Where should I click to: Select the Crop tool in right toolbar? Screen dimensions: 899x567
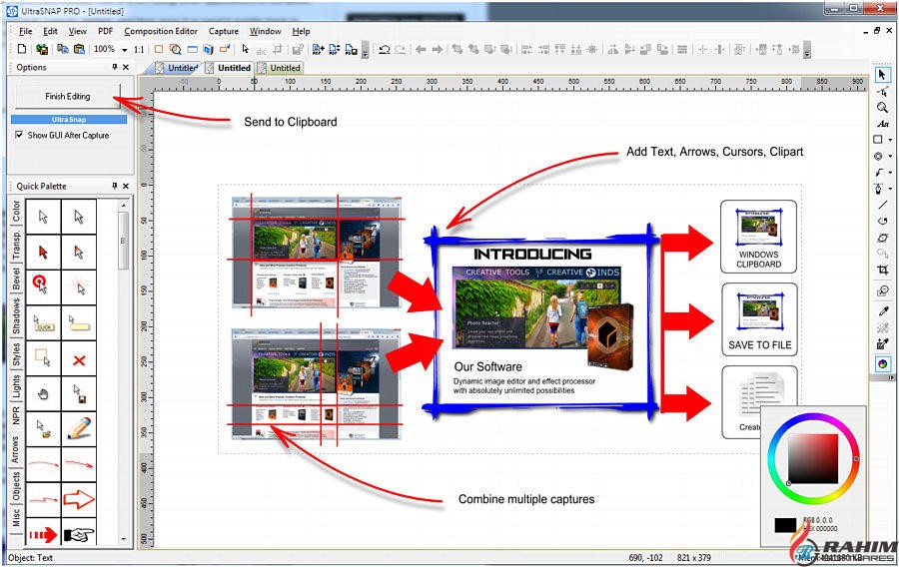[x=882, y=270]
